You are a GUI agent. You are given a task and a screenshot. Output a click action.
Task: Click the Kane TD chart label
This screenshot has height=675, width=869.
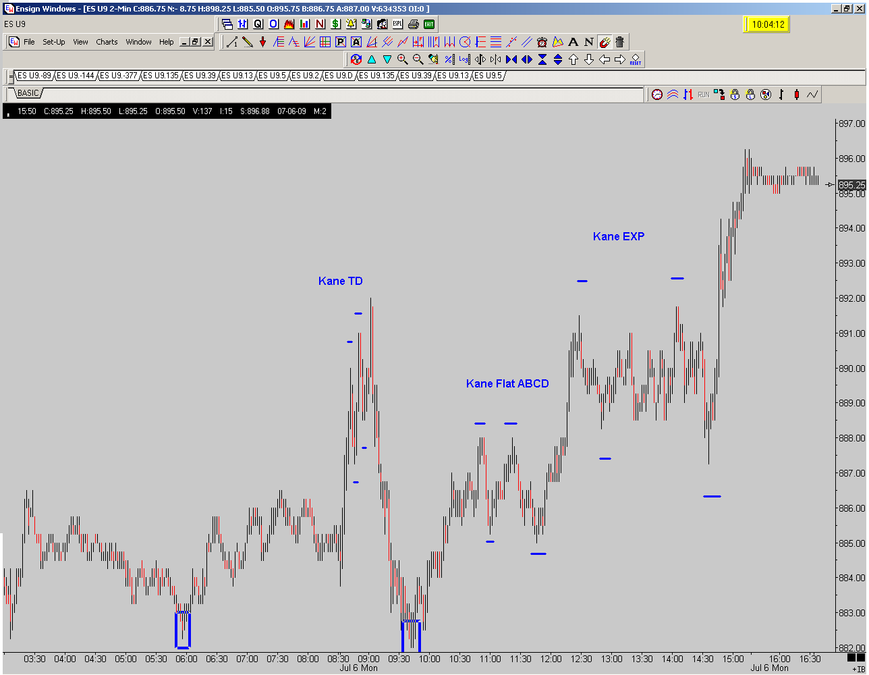pyautogui.click(x=340, y=281)
